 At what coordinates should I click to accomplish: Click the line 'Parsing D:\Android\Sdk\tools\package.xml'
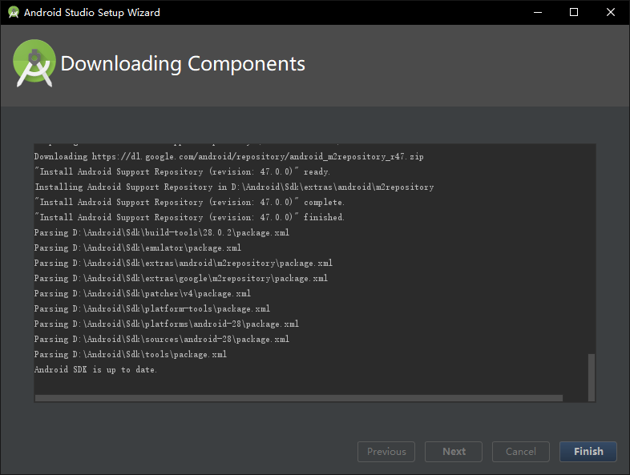(130, 354)
